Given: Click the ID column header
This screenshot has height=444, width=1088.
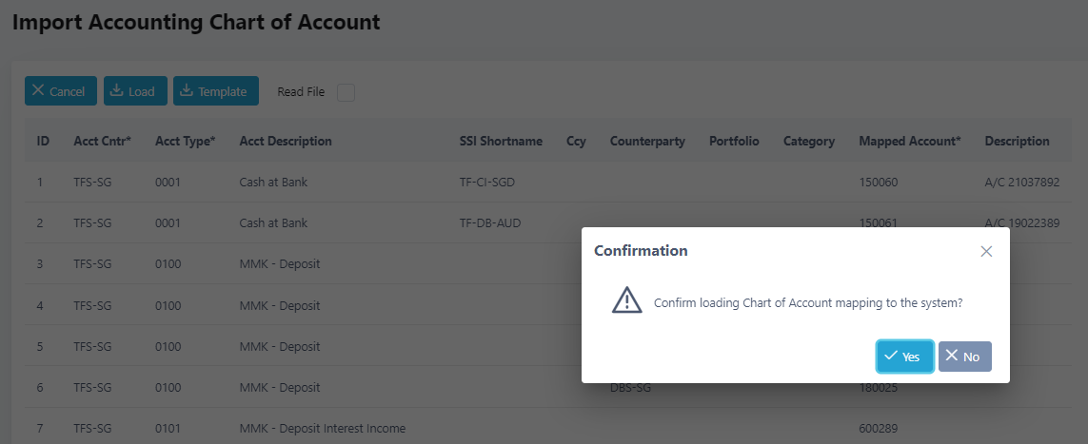Looking at the screenshot, I should click(43, 142).
